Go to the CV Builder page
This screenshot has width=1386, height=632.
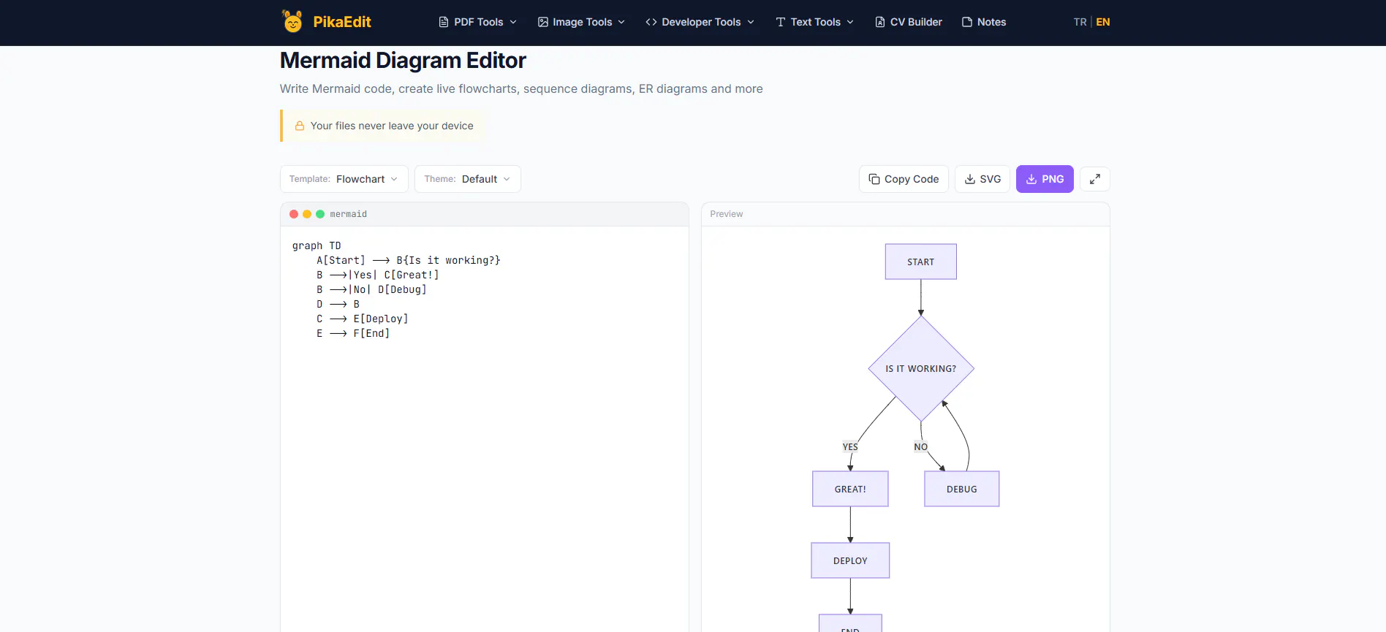tap(909, 22)
